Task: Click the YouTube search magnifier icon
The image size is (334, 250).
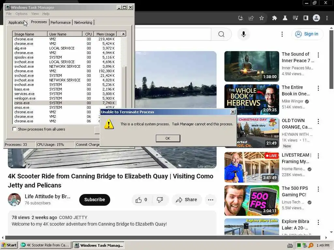Action: coord(221,34)
